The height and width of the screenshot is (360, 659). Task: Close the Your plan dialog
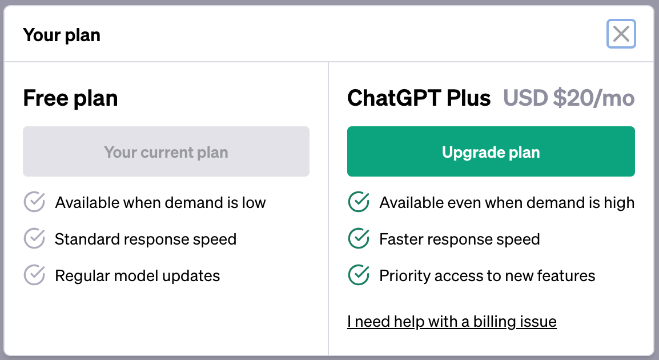pyautogui.click(x=621, y=34)
